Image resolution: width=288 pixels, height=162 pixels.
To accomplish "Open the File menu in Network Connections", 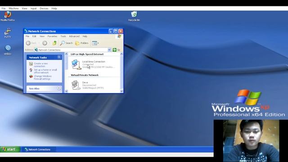I will [x=27, y=36].
